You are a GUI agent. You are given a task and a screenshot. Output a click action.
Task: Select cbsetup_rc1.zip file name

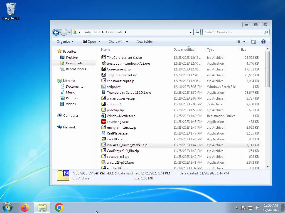(118, 157)
